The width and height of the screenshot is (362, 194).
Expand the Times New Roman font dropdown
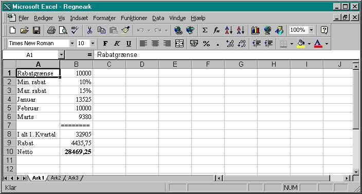click(72, 43)
